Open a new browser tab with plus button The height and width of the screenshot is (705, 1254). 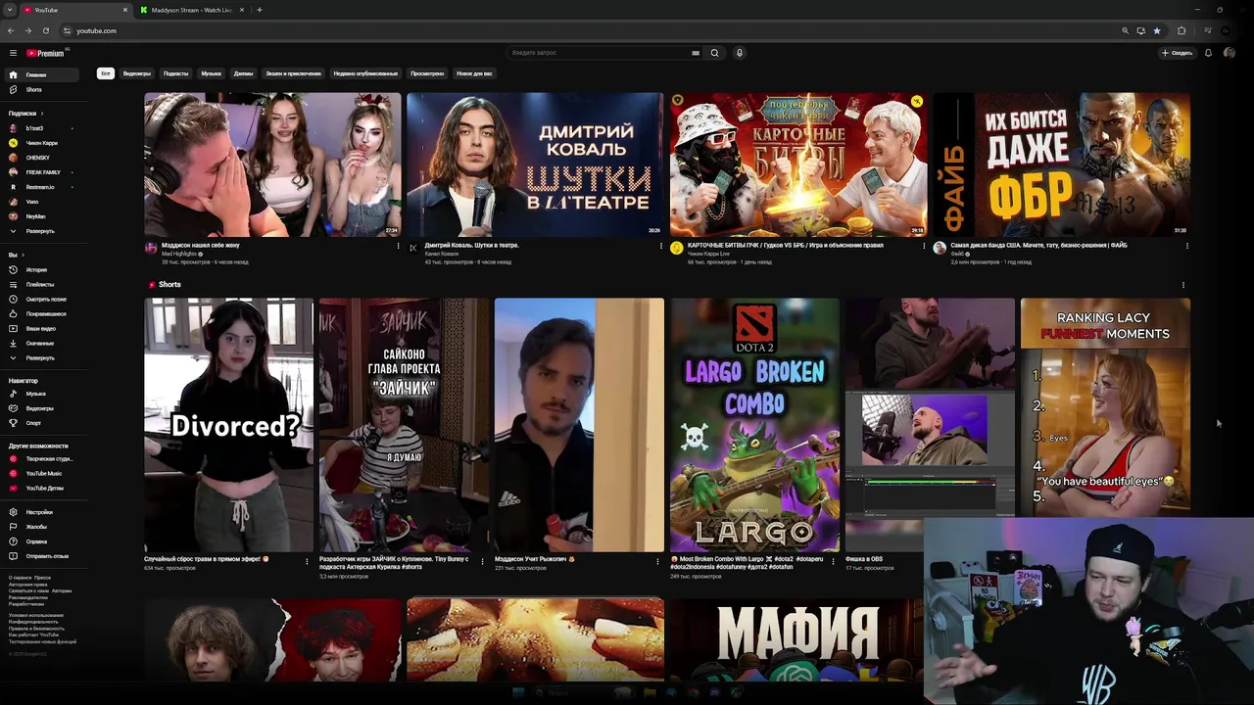tap(260, 10)
